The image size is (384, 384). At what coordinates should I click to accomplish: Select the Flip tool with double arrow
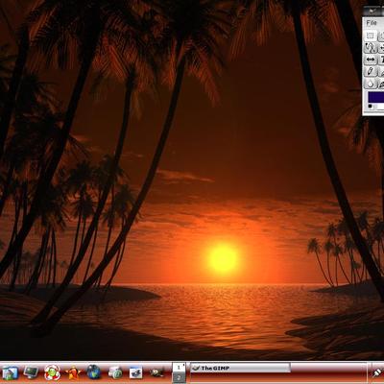[x=371, y=60]
